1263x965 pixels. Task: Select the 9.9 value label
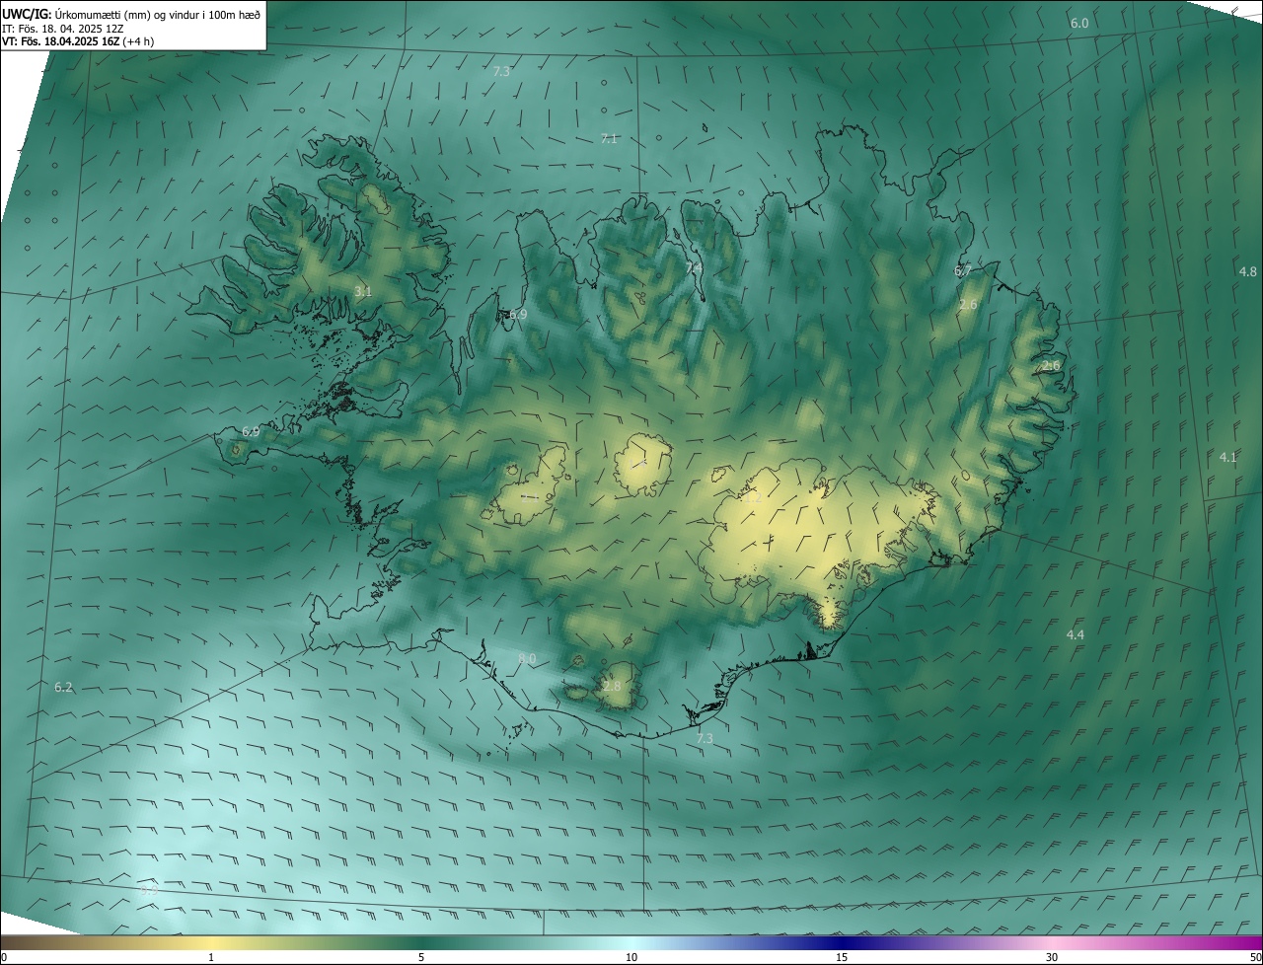(x=149, y=890)
